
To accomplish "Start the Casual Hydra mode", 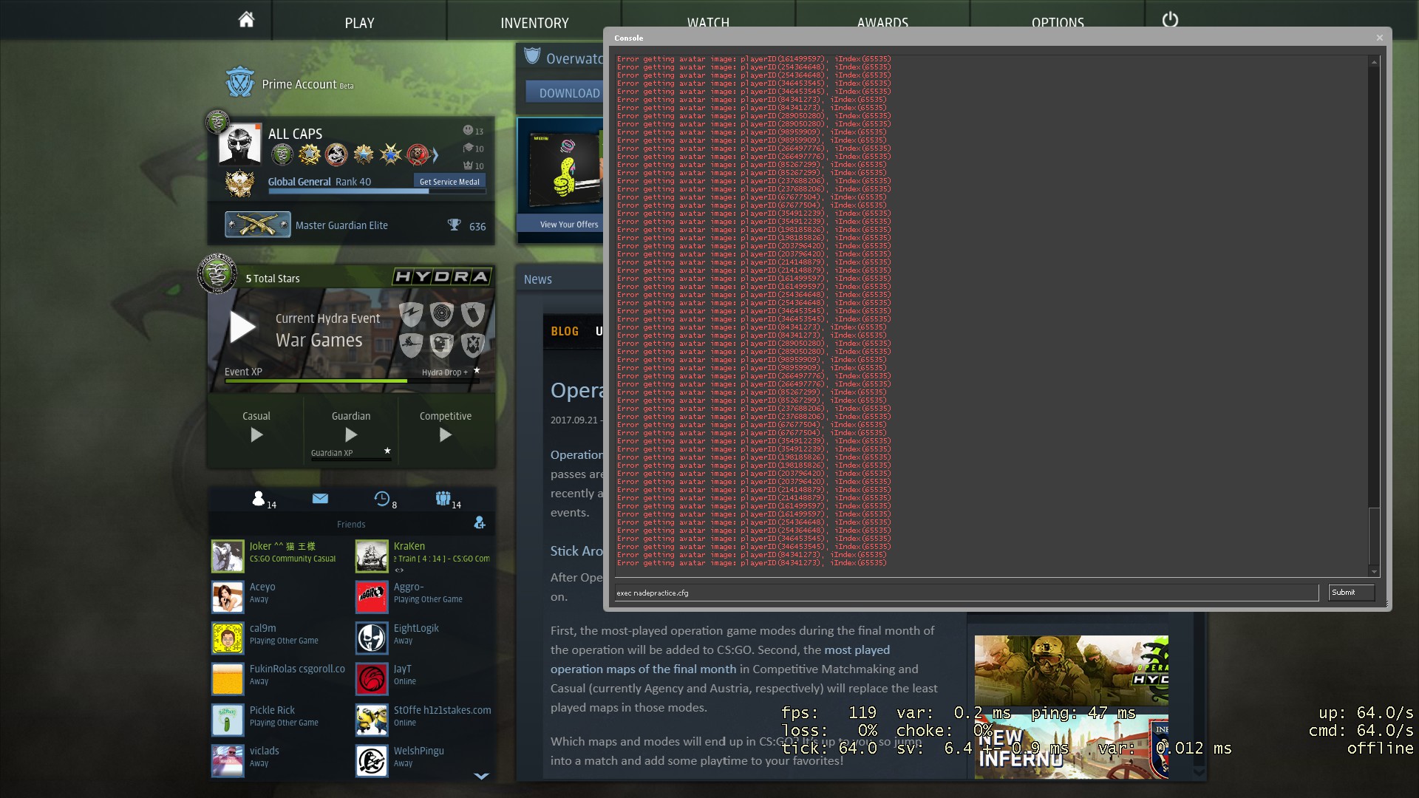I will coord(256,434).
